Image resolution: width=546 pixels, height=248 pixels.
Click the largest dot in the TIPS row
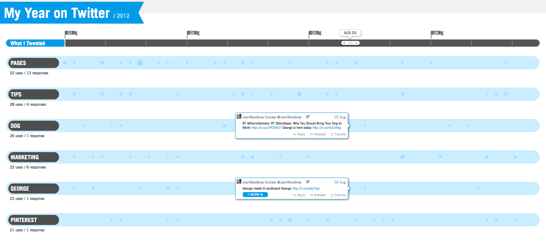[x=299, y=94]
